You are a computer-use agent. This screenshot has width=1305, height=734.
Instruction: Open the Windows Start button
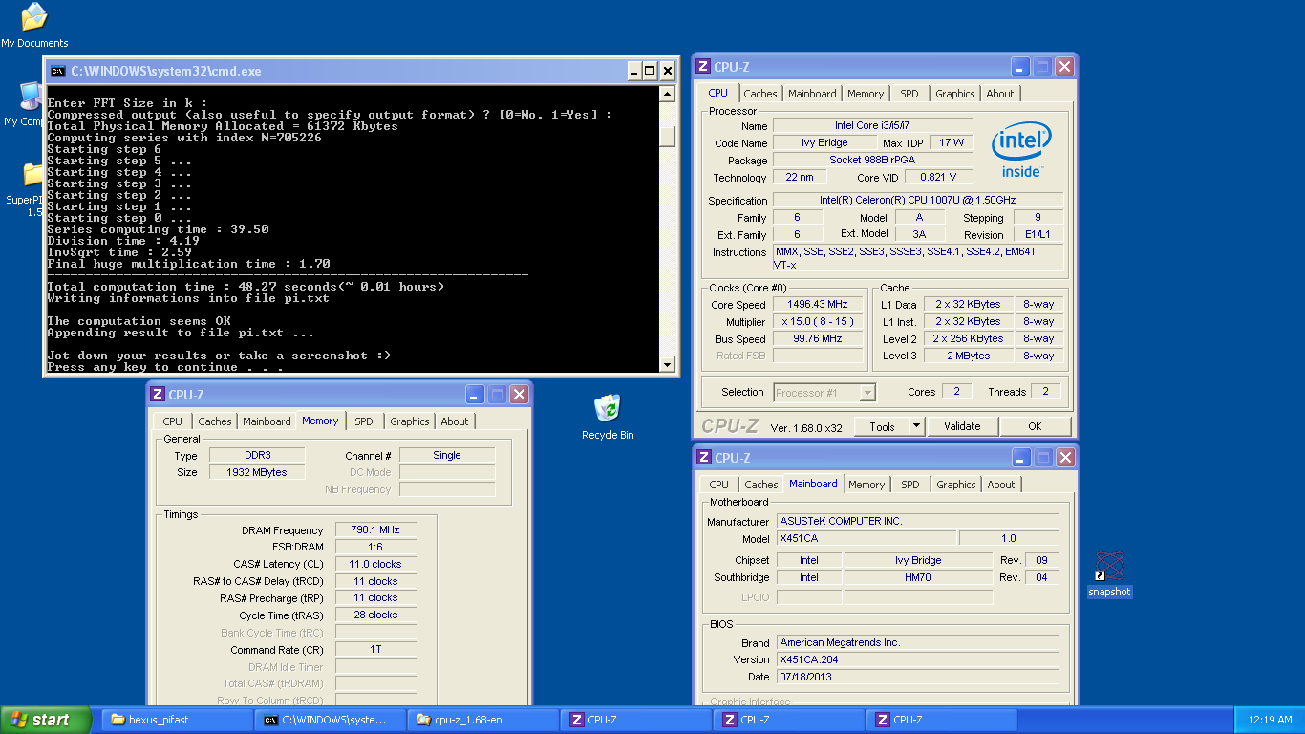46,720
